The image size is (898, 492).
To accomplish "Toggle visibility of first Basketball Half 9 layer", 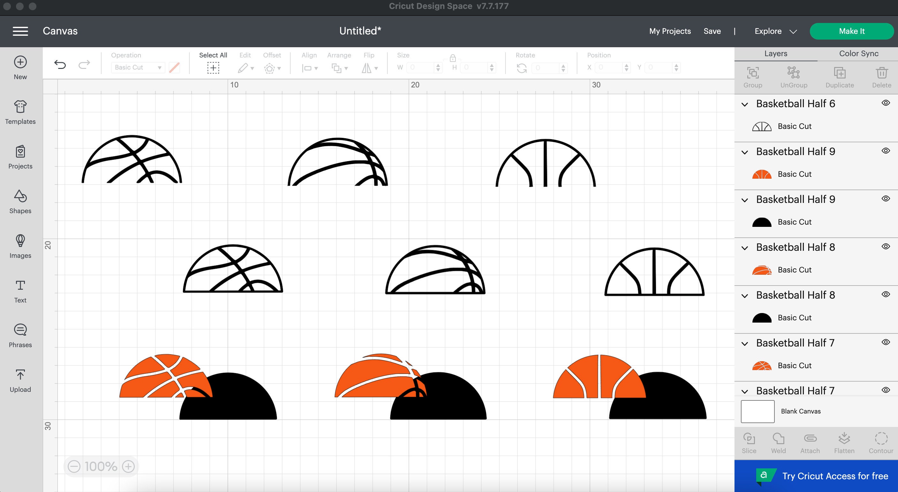I will coord(886,151).
